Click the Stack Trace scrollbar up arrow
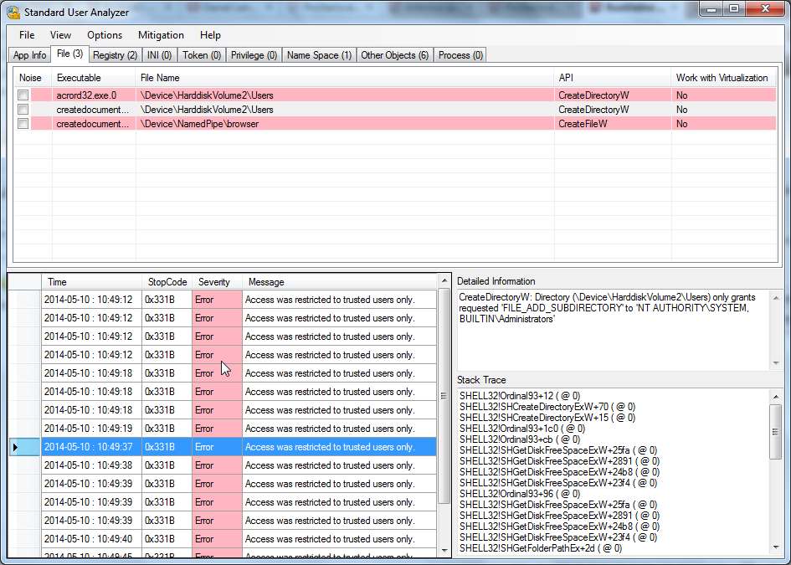The width and height of the screenshot is (791, 565). [x=775, y=397]
